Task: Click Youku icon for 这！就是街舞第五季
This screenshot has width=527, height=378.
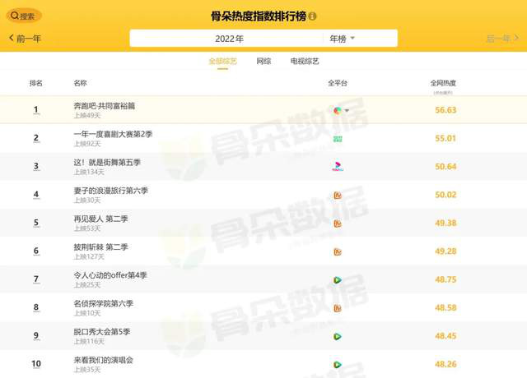Action: coord(338,167)
